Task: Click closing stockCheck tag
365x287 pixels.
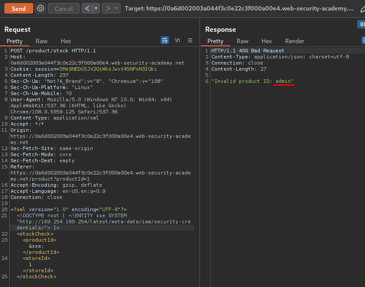Action: pyautogui.click(x=37, y=277)
